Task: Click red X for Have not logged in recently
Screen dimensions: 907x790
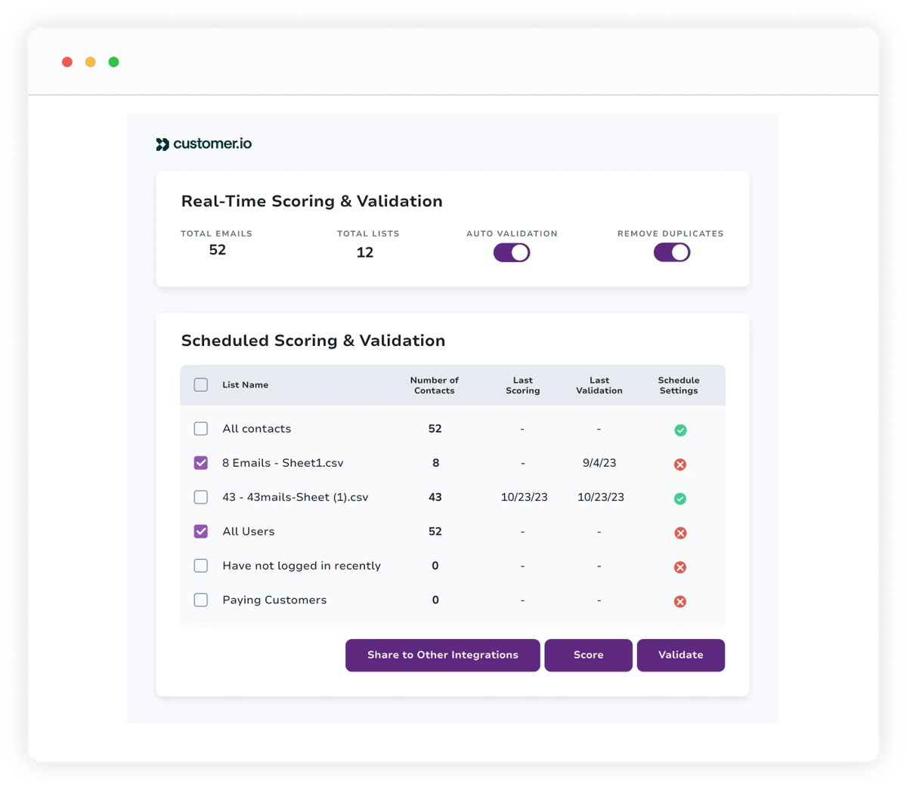Action: coord(680,567)
